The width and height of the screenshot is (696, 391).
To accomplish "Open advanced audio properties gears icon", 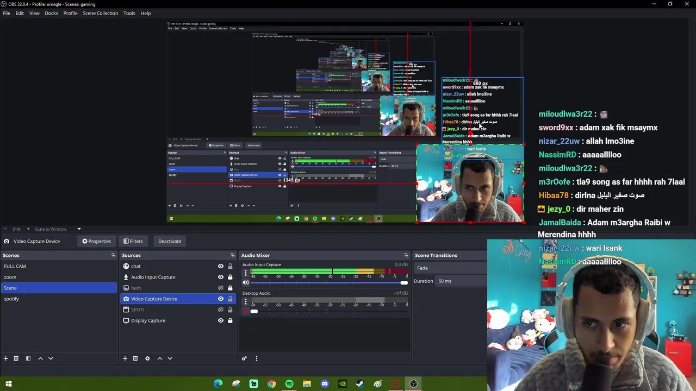I will pos(244,358).
